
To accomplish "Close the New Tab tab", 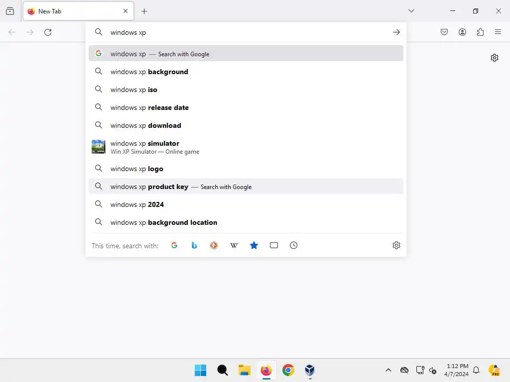I will (126, 11).
